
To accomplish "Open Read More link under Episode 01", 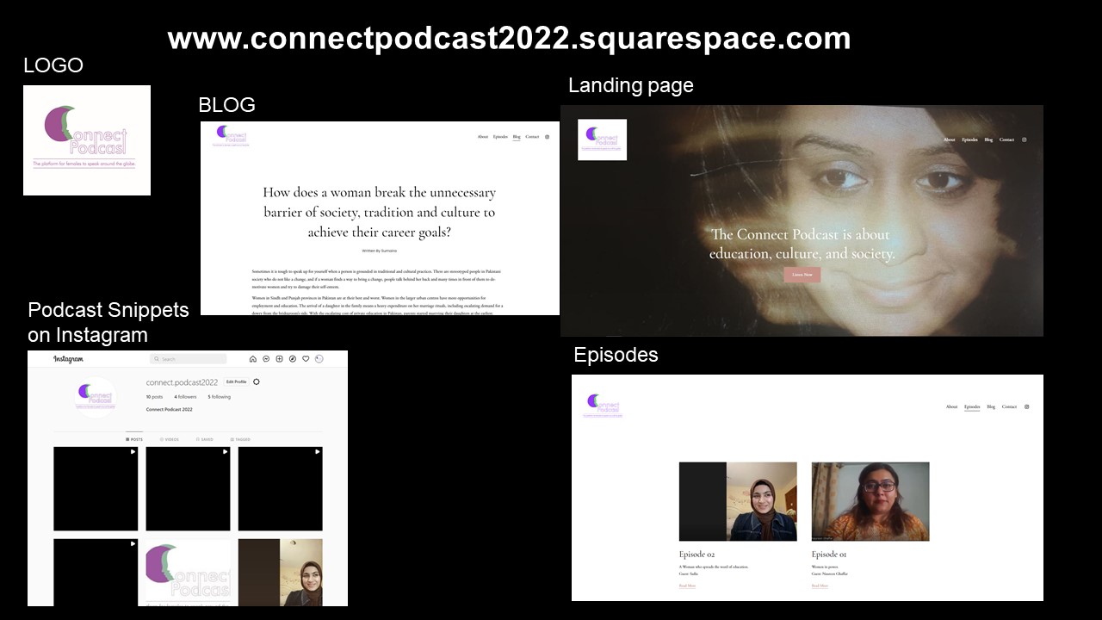I will pos(820,586).
